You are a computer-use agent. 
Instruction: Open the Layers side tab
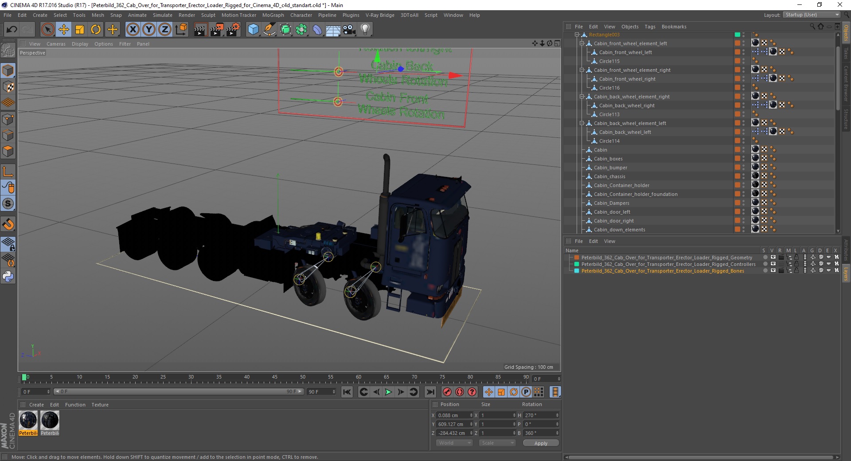pyautogui.click(x=846, y=275)
